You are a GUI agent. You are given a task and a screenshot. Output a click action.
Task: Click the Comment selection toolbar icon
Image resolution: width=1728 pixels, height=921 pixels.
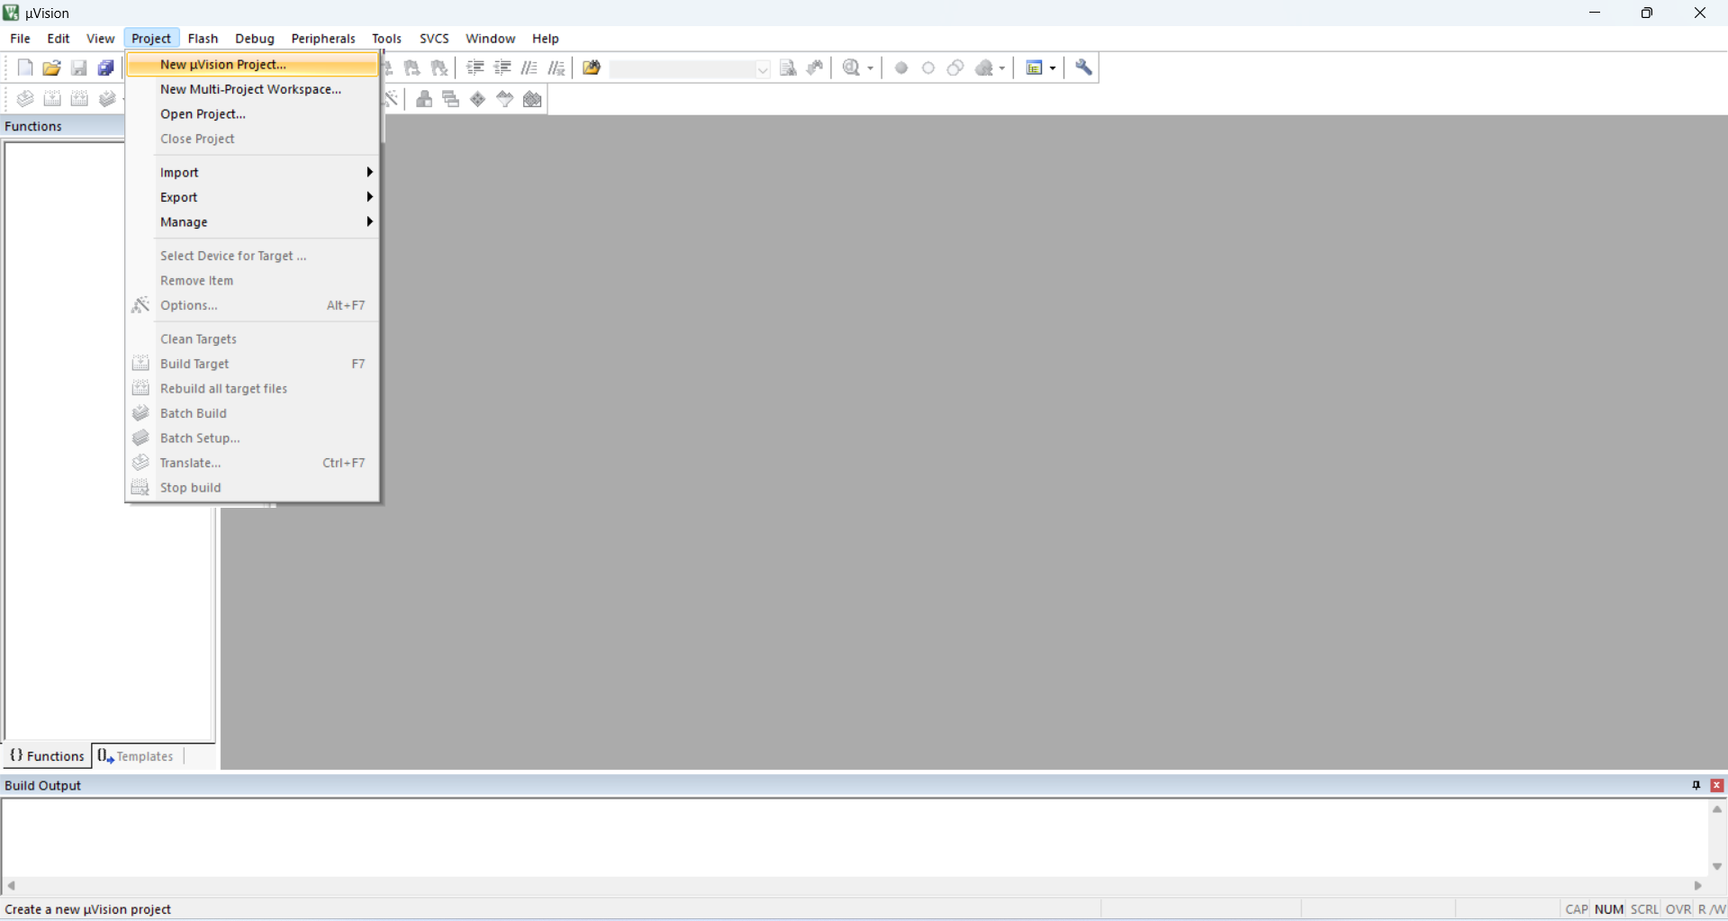[529, 68]
